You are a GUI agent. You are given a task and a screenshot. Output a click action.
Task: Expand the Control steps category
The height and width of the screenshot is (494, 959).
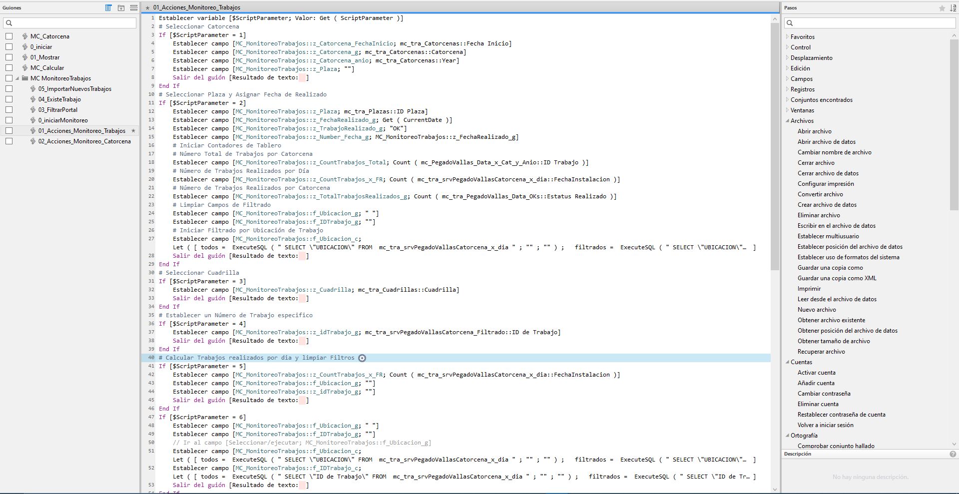[787, 47]
